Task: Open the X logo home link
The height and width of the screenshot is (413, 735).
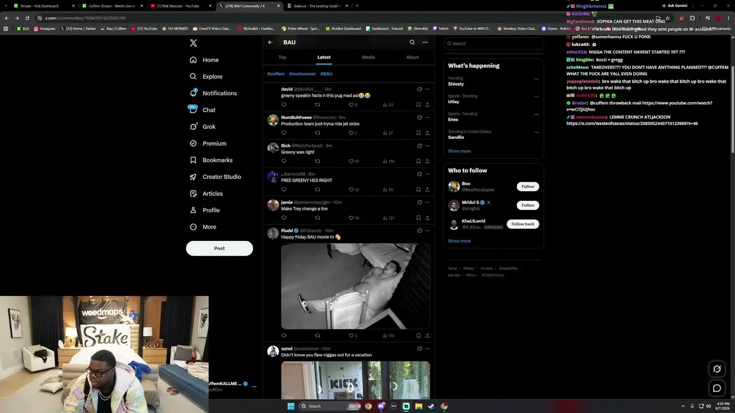Action: 194,43
